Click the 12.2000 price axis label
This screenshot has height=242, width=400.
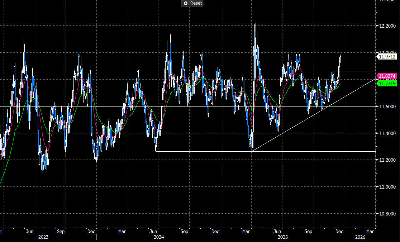(x=387, y=26)
